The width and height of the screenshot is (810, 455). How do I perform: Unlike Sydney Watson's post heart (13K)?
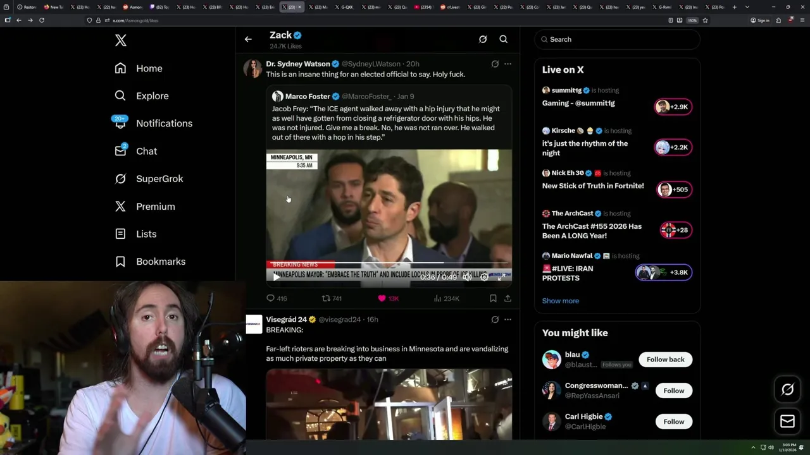pos(388,298)
